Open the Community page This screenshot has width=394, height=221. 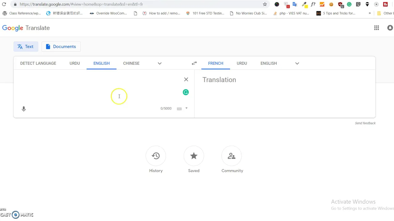click(x=232, y=160)
